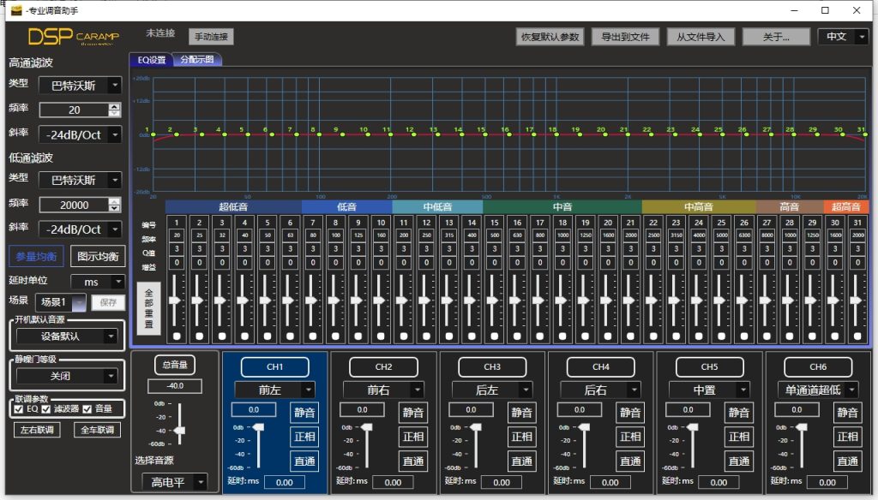This screenshot has height=500, width=878.
Task: Click the master volume value field -40.0
Action: point(175,386)
